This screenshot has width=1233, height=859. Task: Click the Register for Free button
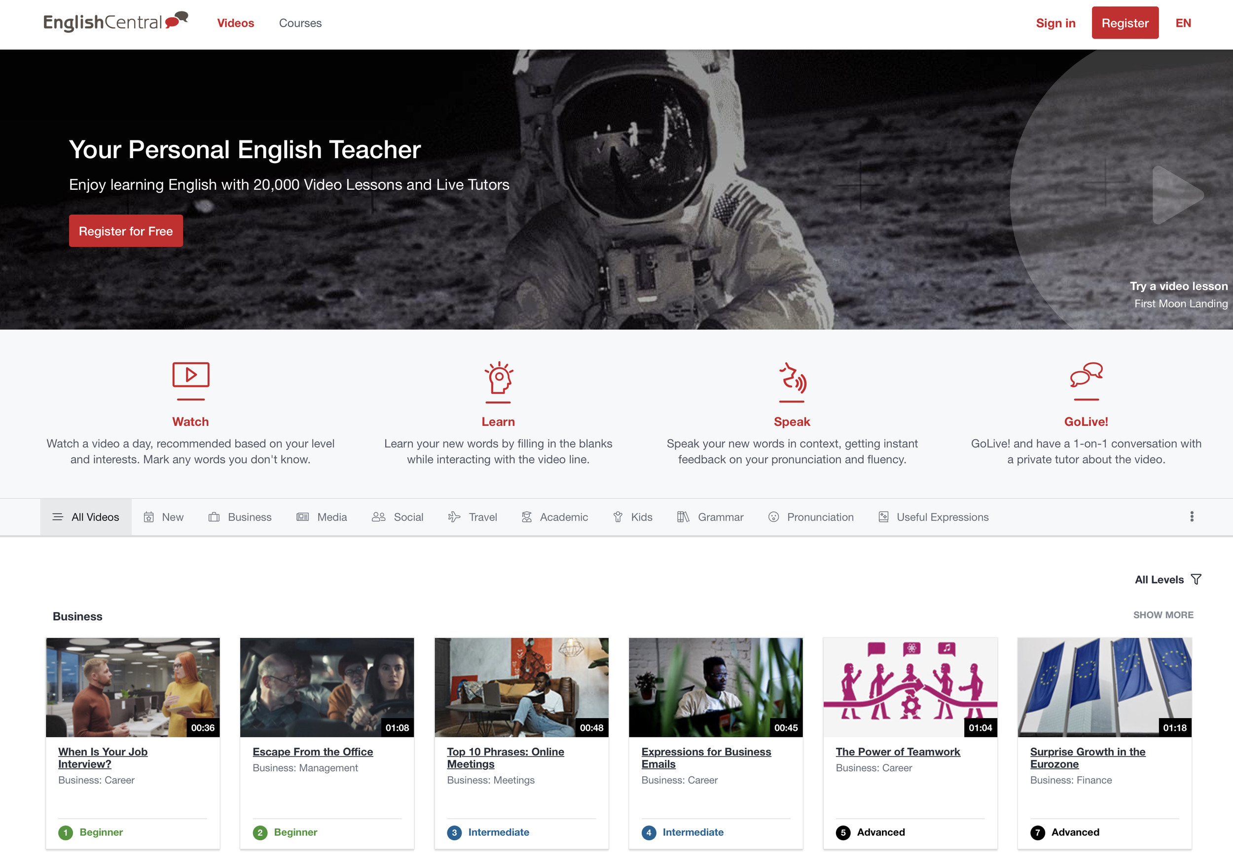point(126,231)
